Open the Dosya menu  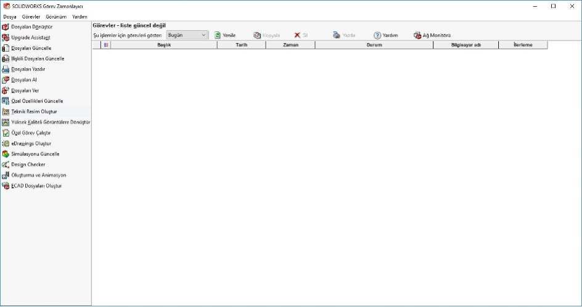point(10,17)
